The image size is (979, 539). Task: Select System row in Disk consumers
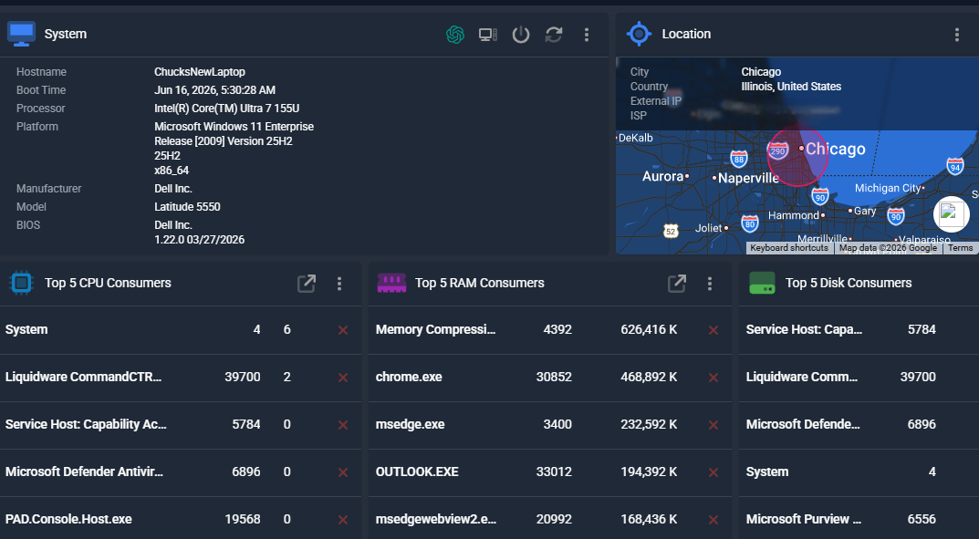(859, 472)
